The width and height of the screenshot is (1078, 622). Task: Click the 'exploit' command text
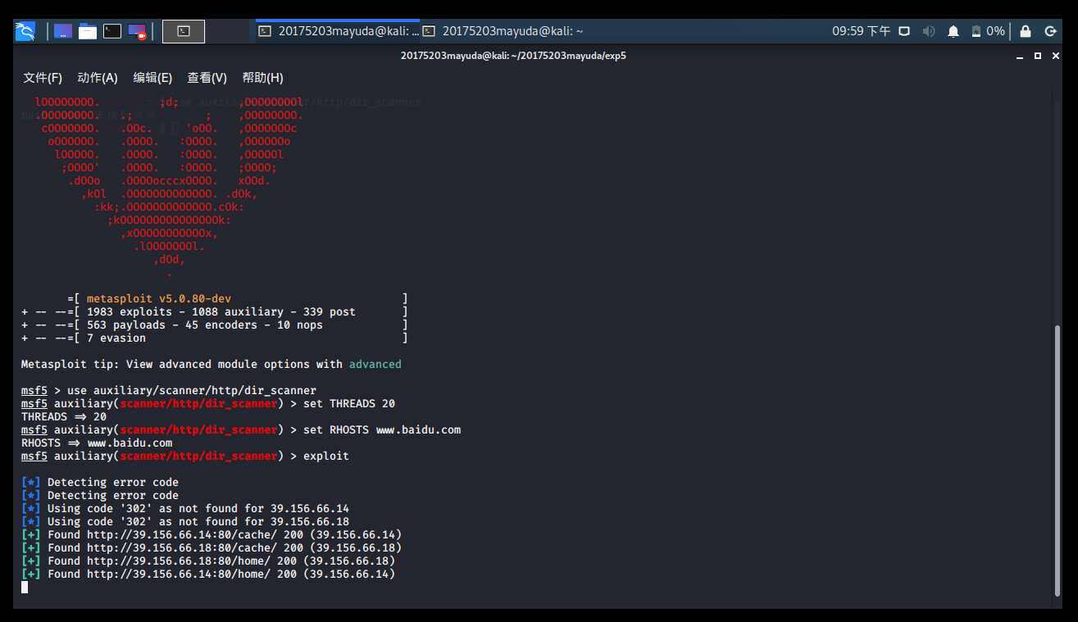pos(326,456)
